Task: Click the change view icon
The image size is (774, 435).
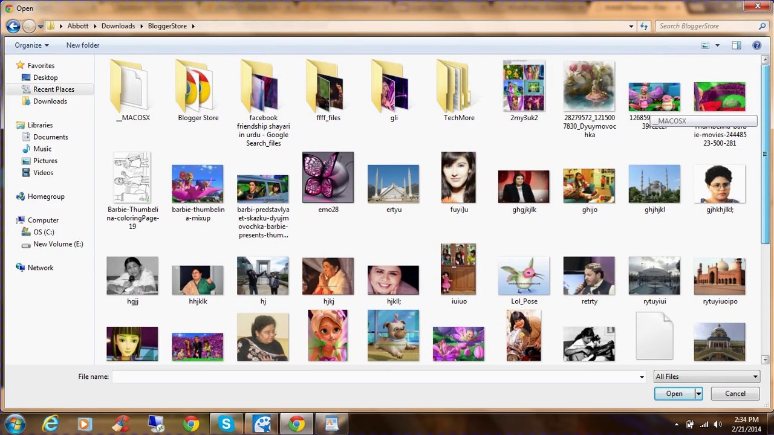Action: pyautogui.click(x=705, y=45)
